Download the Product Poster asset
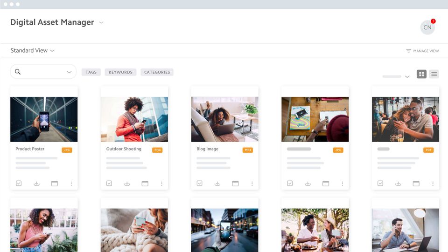 (36, 184)
